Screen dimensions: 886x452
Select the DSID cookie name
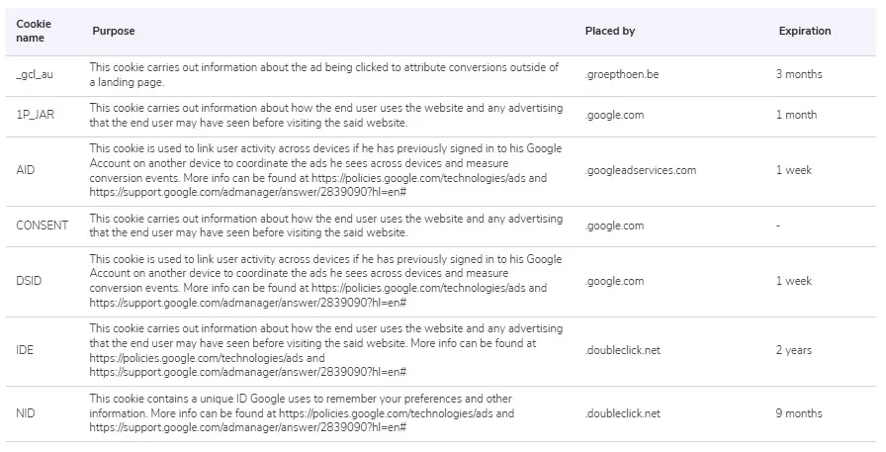coord(29,281)
